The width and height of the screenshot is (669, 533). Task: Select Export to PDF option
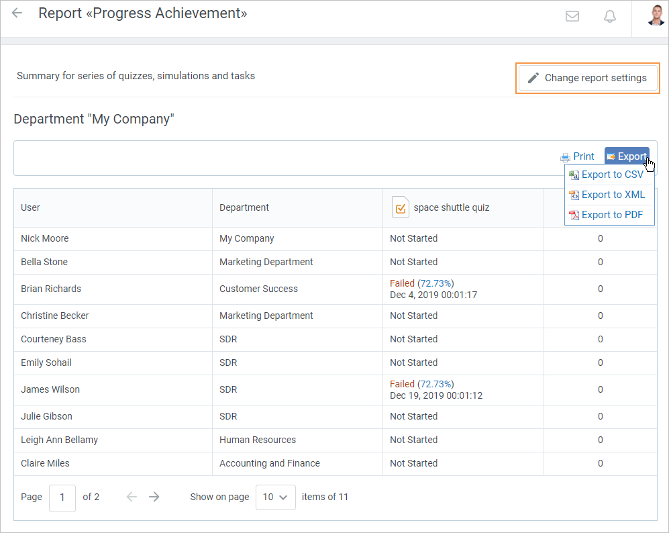pyautogui.click(x=612, y=215)
